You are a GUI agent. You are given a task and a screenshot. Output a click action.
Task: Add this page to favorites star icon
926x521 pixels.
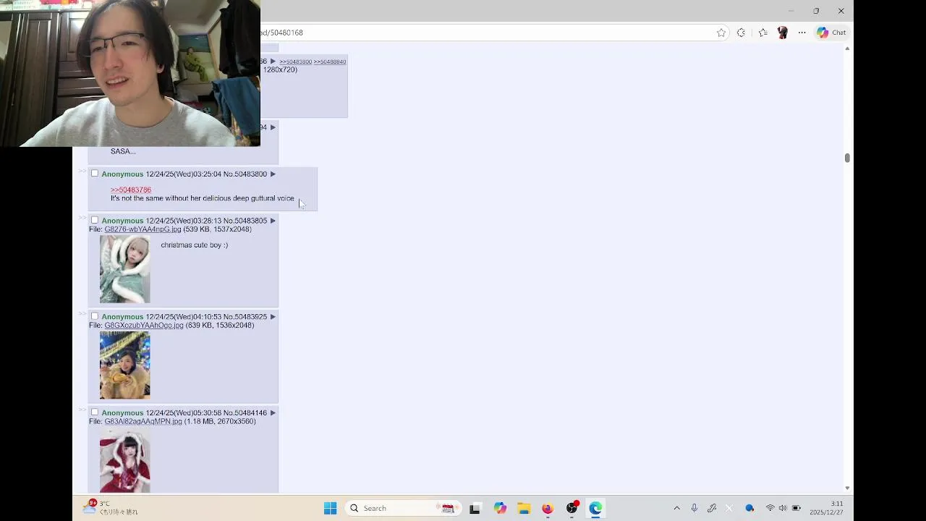[721, 33]
